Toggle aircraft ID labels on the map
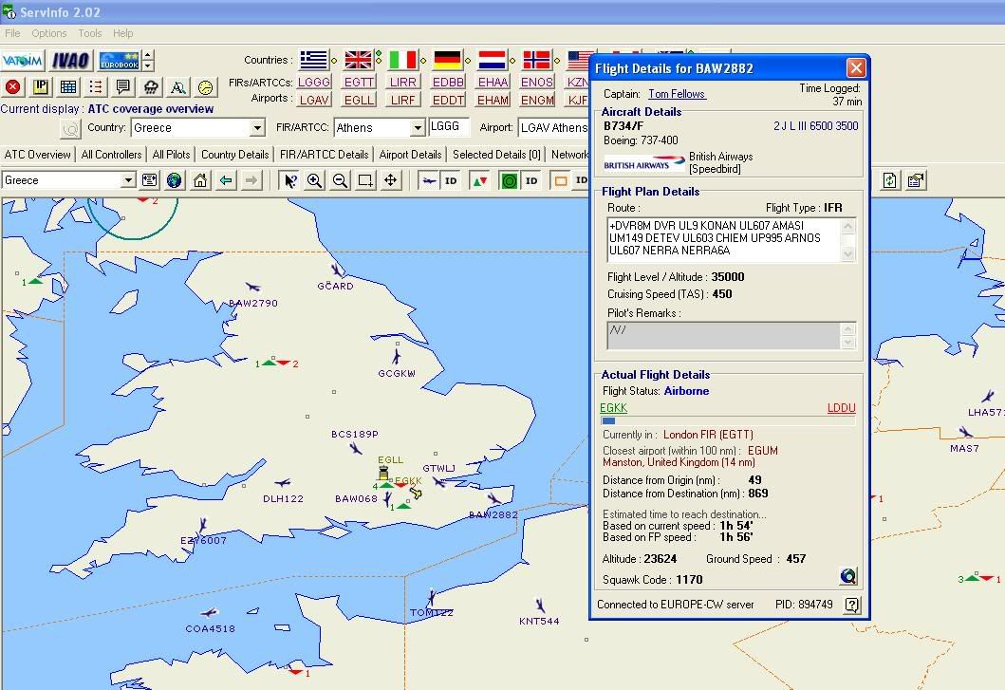Screen dimensions: 1005x690 click(452, 180)
